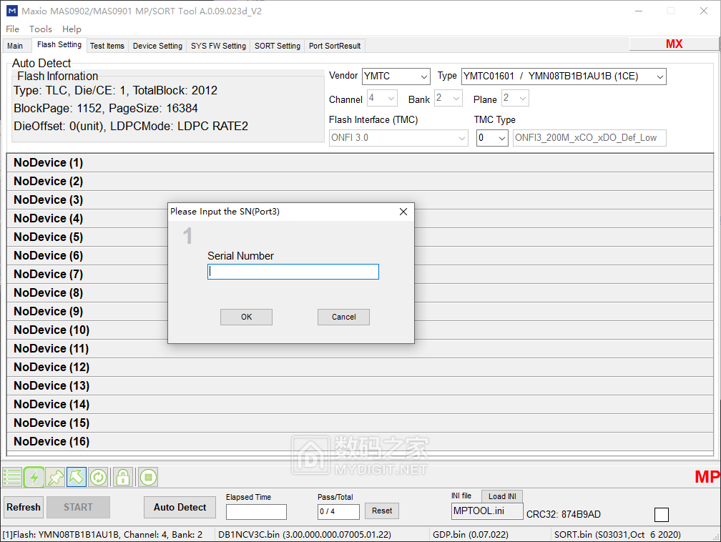Viewport: 721px width, 542px height.
Task: Open the Help menu
Action: coord(72,29)
